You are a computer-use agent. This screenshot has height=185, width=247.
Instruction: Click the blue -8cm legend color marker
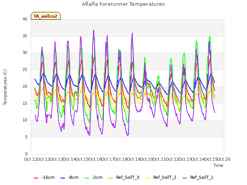[63, 178]
